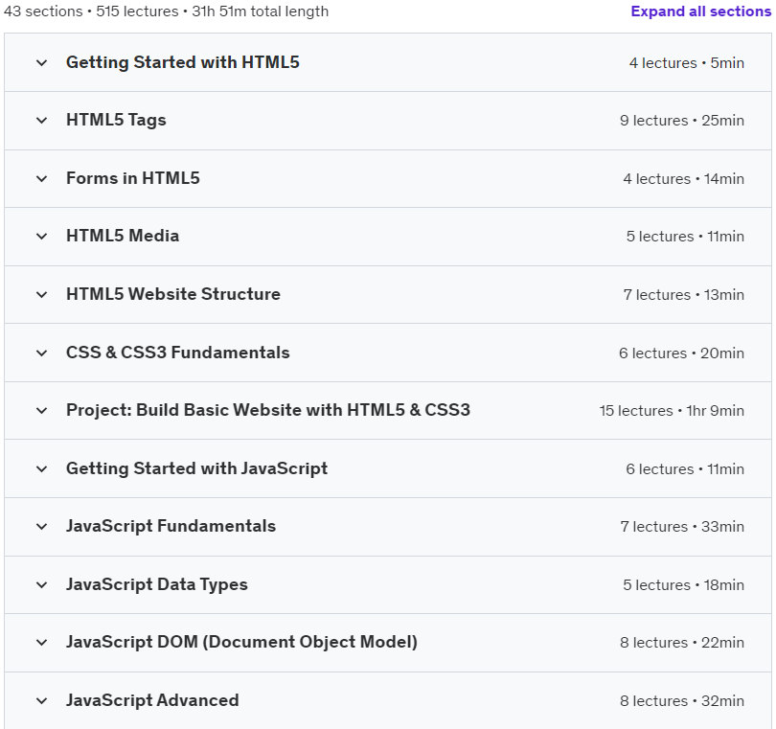
Task: Select Project: Build Basic Website with HTML5 & CSS3
Action: tap(268, 410)
